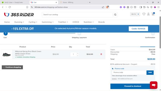Image resolution: width=161 pixels, height=91 pixels.
Task: Expand the Nutrition menu
Action: click(x=89, y=22)
